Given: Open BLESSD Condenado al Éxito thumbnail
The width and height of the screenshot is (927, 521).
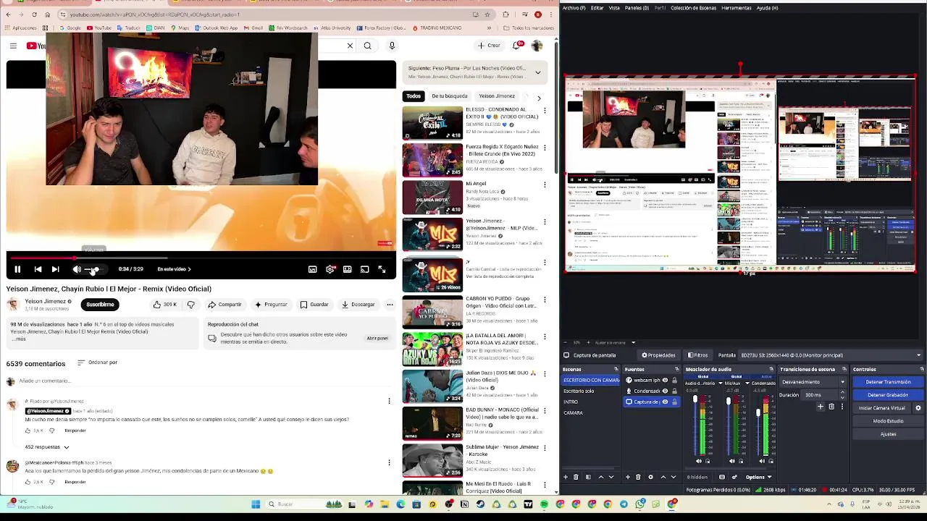Looking at the screenshot, I should point(432,122).
